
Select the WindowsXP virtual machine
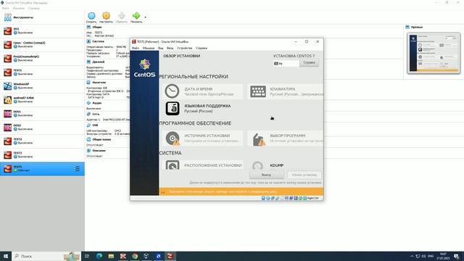point(42,86)
